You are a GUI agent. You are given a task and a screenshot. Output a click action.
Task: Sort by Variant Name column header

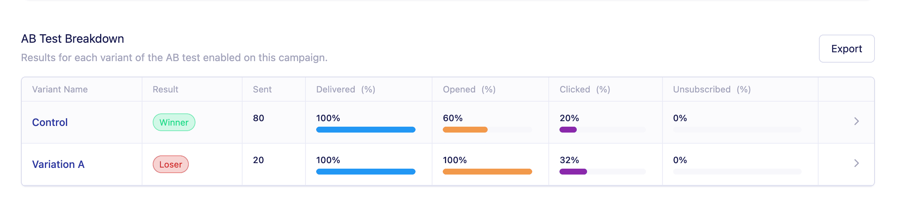point(60,89)
